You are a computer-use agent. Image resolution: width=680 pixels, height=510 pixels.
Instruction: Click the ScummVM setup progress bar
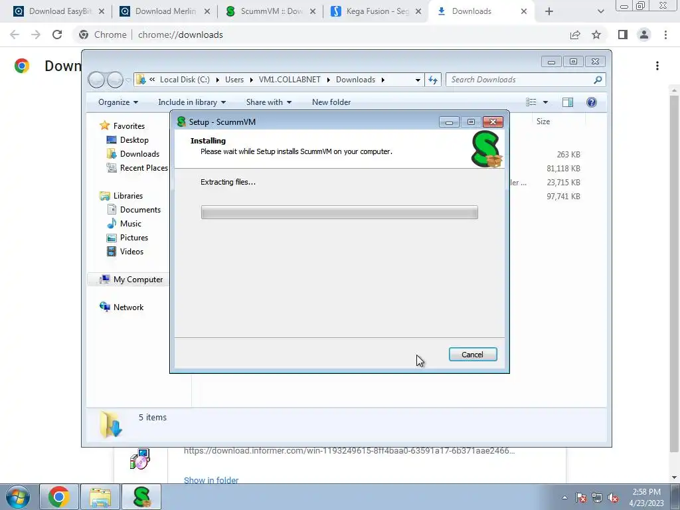(x=339, y=212)
